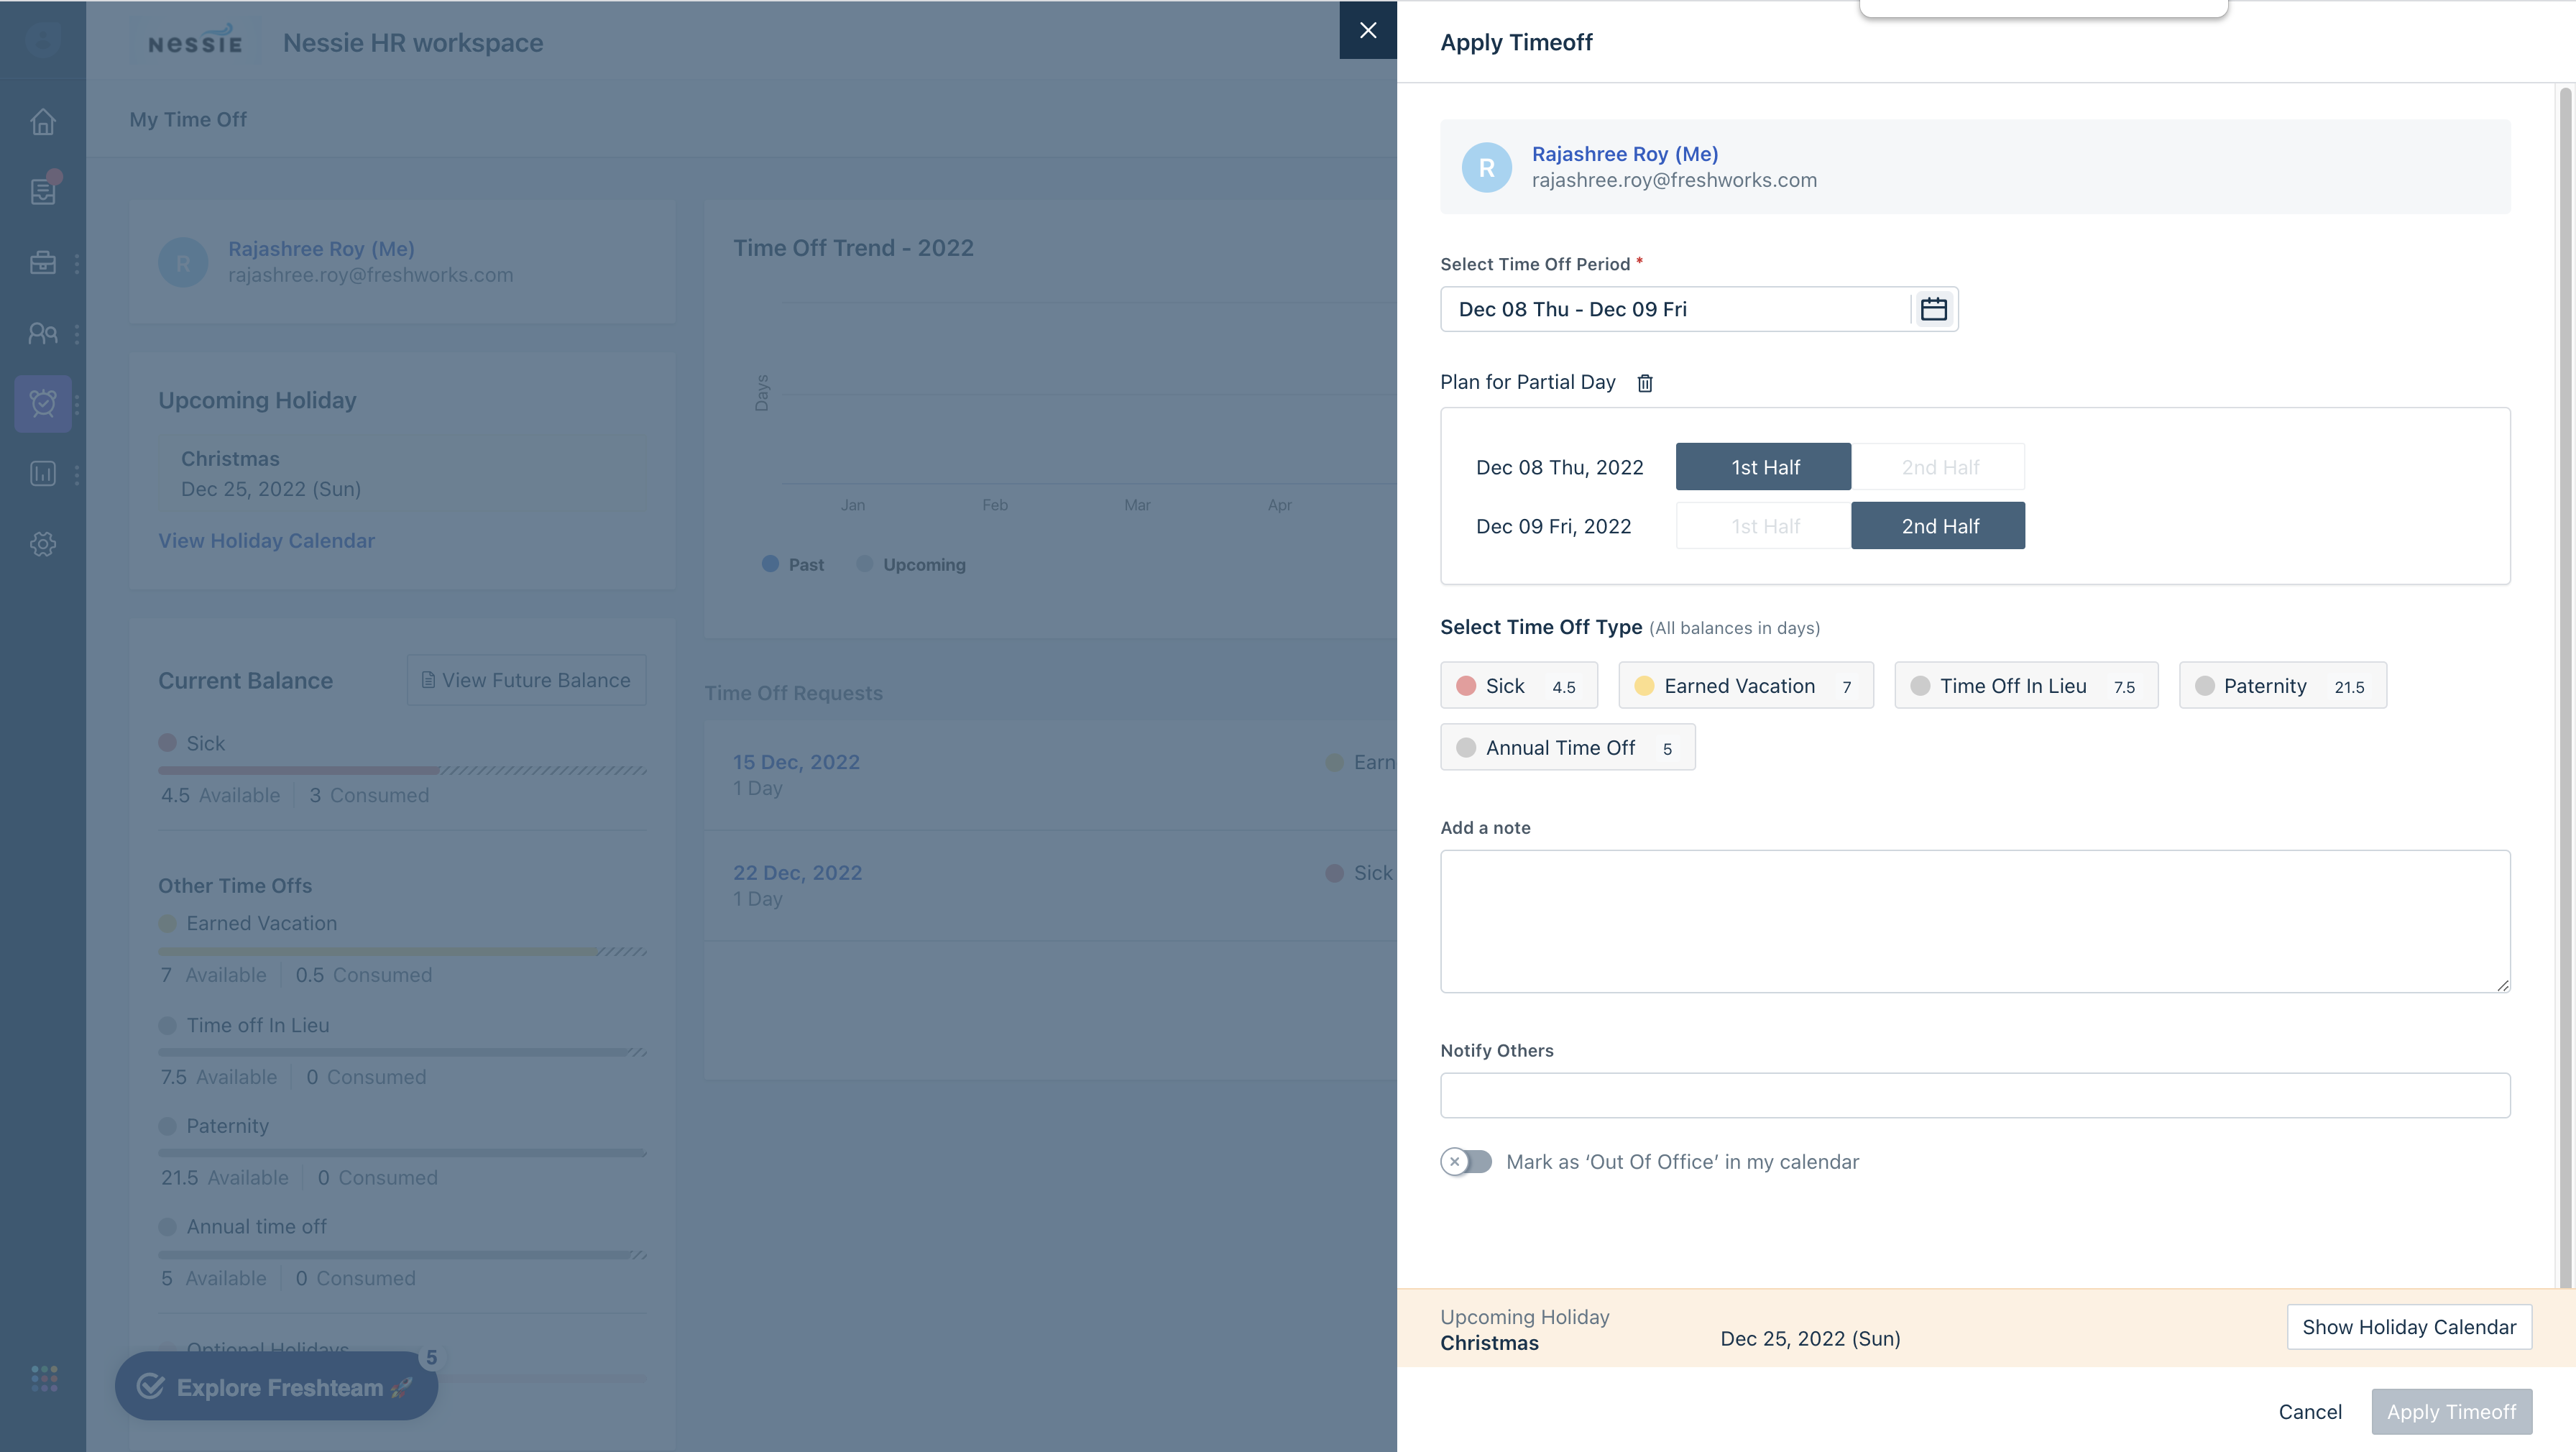2576x1452 pixels.
Task: Select 1st Half for Dec 09 Fri
Action: pyautogui.click(x=1763, y=526)
